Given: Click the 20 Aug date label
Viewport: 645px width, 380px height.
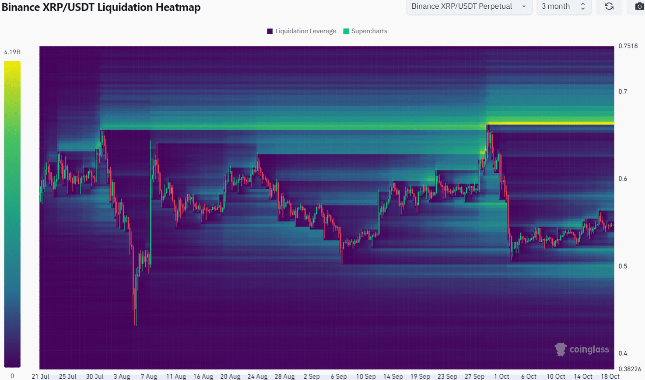Looking at the screenshot, I should pyautogui.click(x=230, y=376).
